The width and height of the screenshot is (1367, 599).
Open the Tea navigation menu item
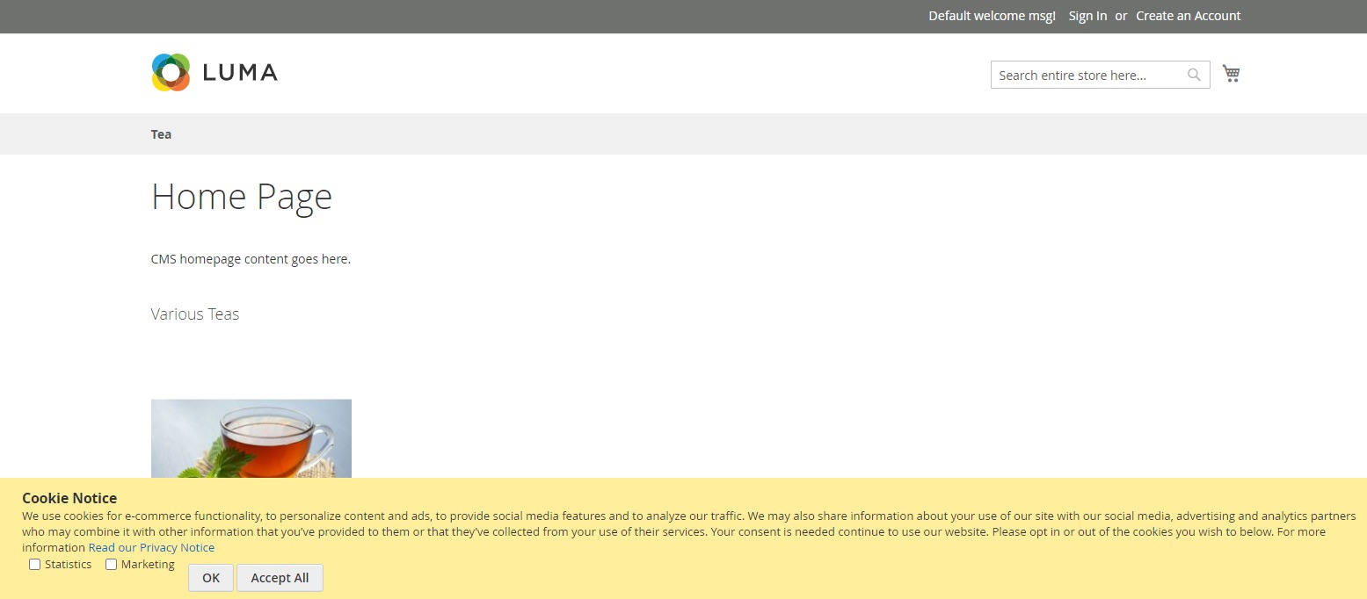point(161,134)
